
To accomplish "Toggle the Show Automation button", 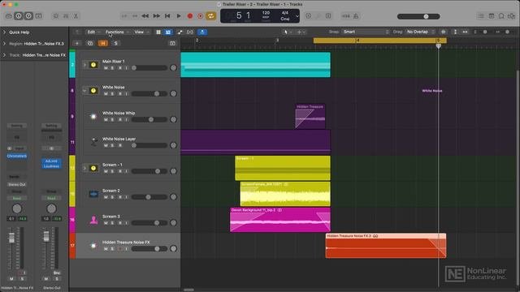I will click(180, 32).
